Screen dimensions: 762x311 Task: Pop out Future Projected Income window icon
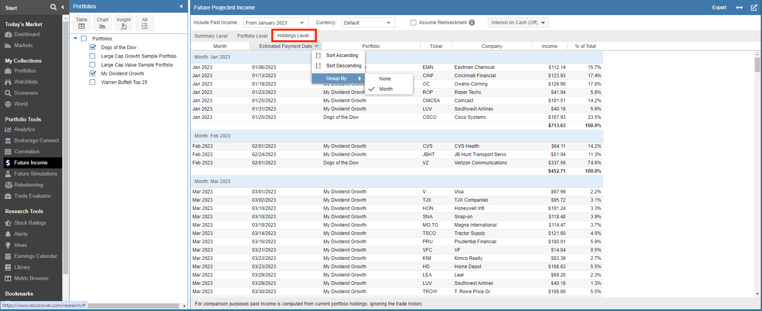754,8
